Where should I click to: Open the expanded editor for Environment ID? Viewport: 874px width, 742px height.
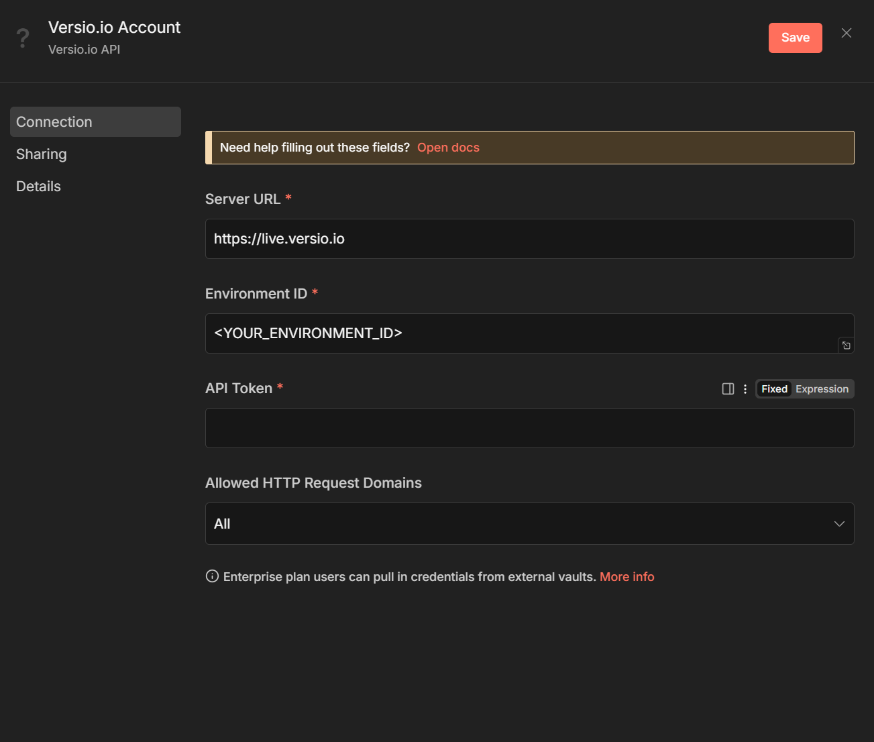(x=846, y=345)
